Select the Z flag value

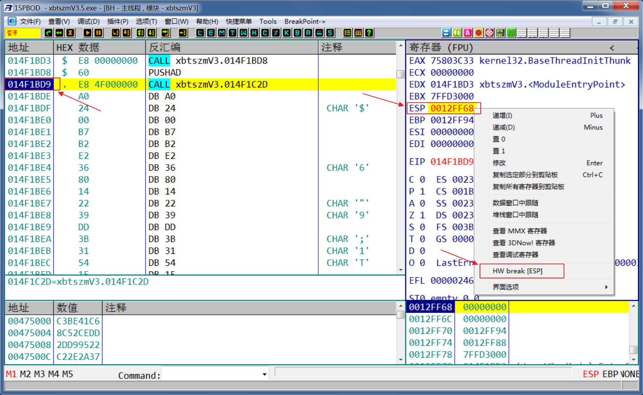coord(422,215)
